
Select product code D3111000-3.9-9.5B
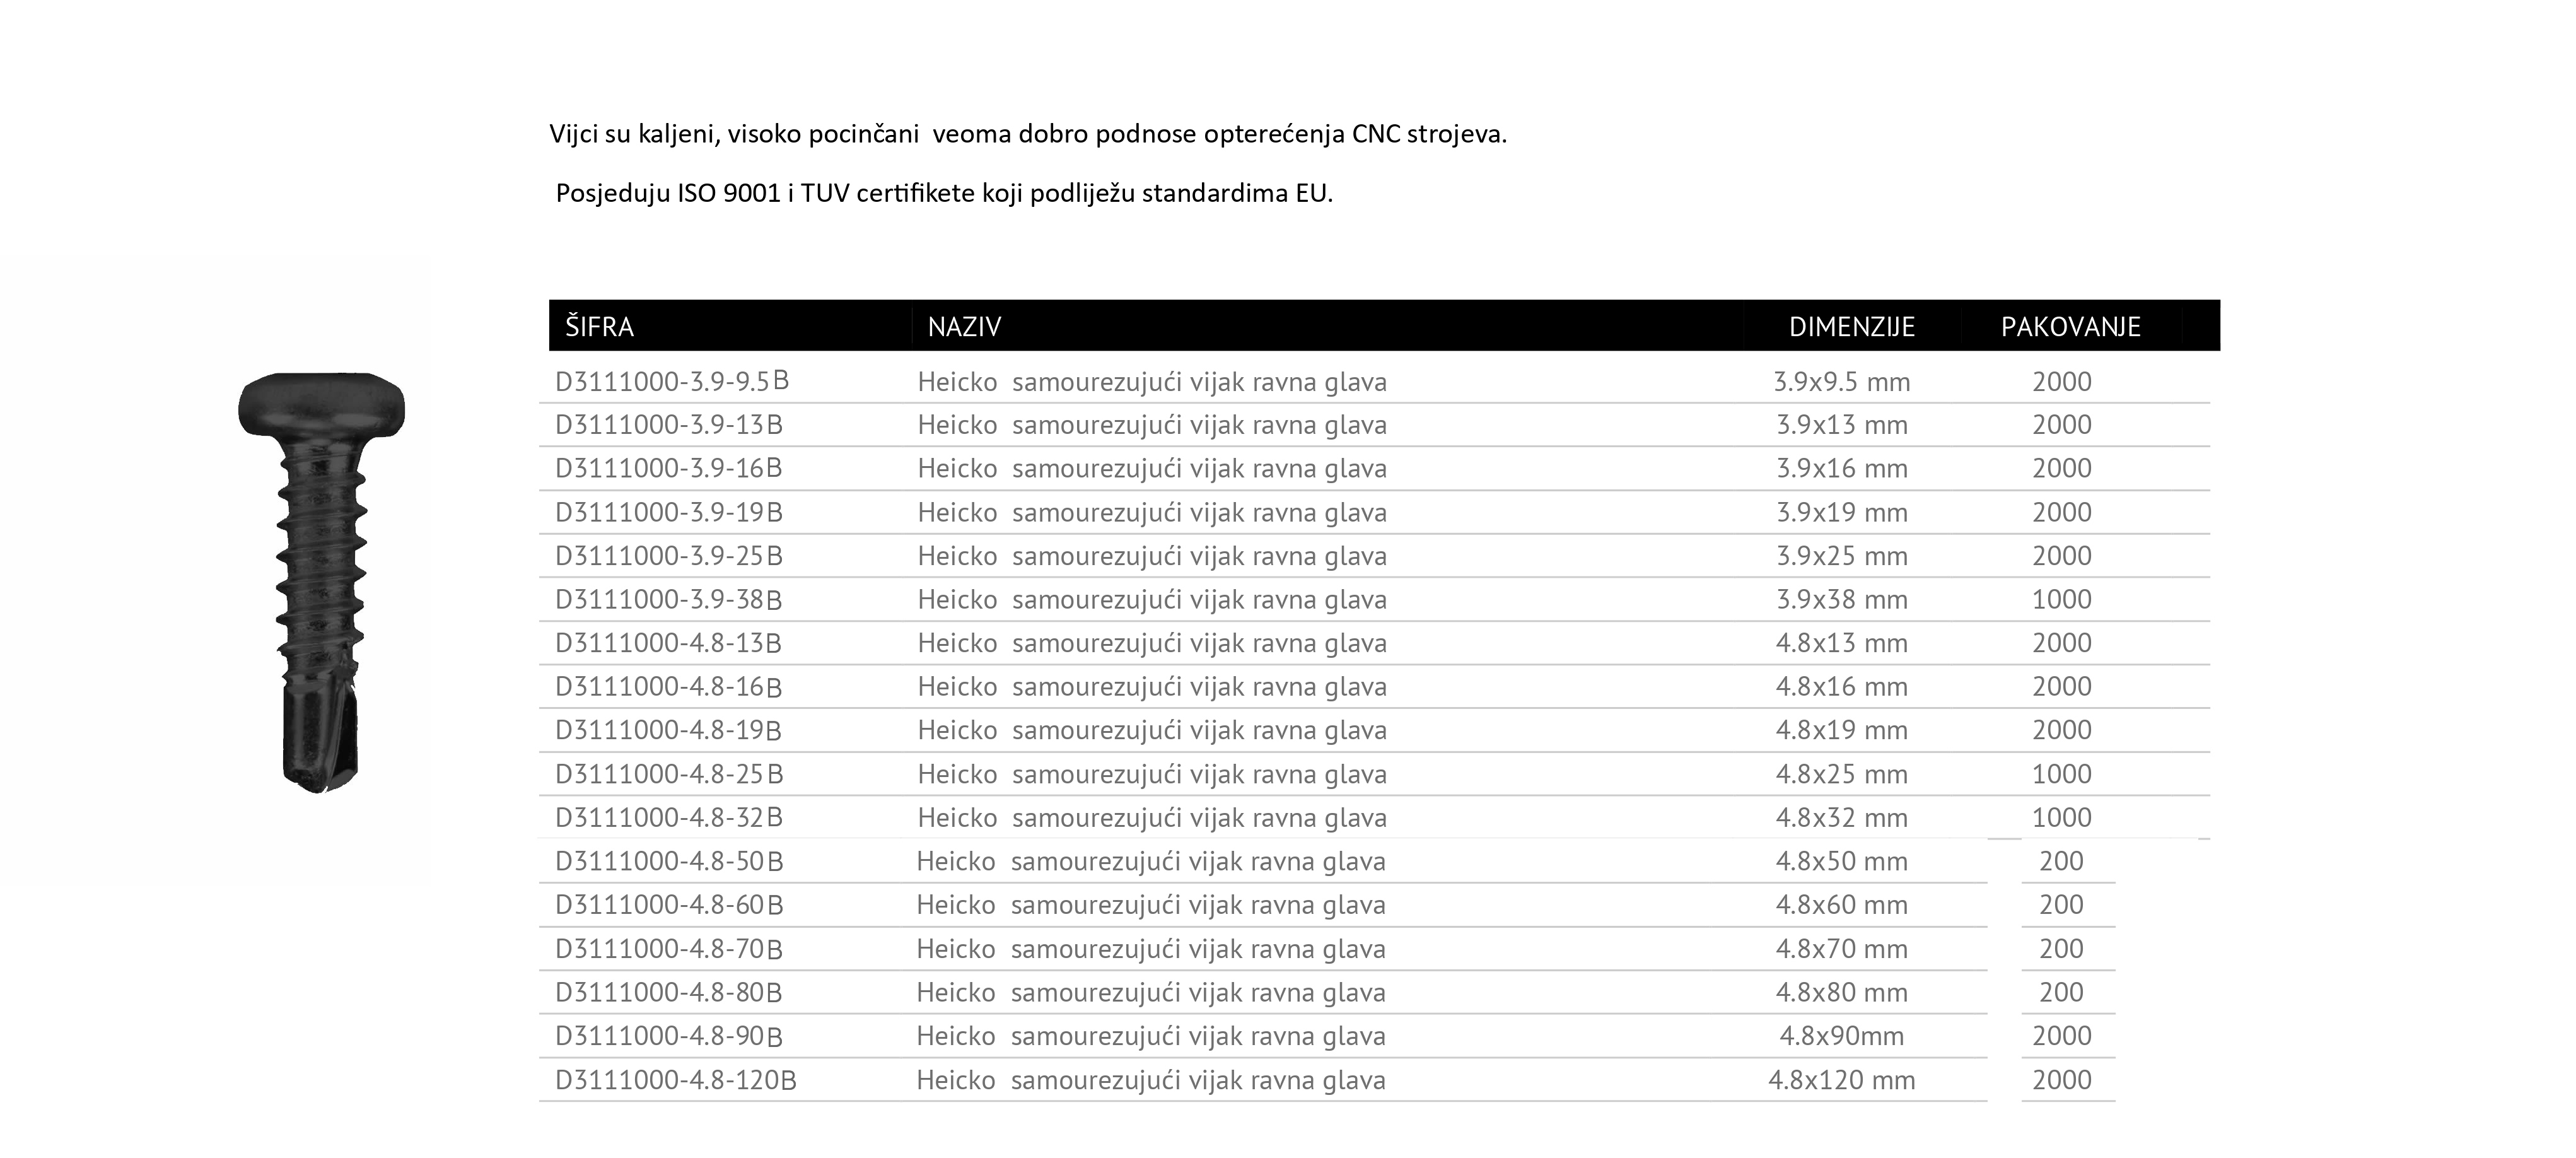672,382
